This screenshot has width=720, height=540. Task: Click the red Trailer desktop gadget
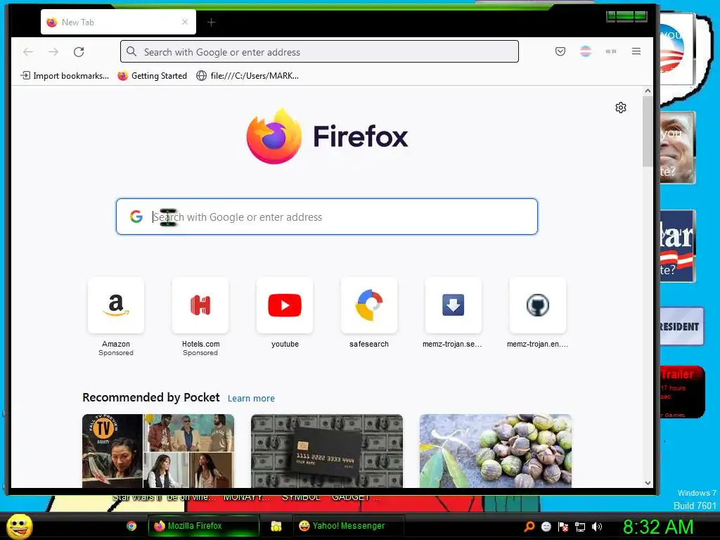tap(682, 392)
